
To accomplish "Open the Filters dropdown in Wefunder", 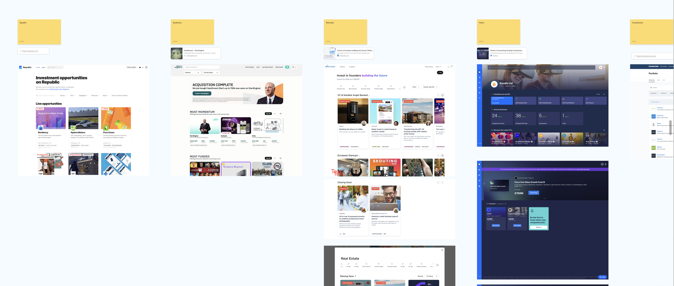I will pyautogui.click(x=416, y=87).
